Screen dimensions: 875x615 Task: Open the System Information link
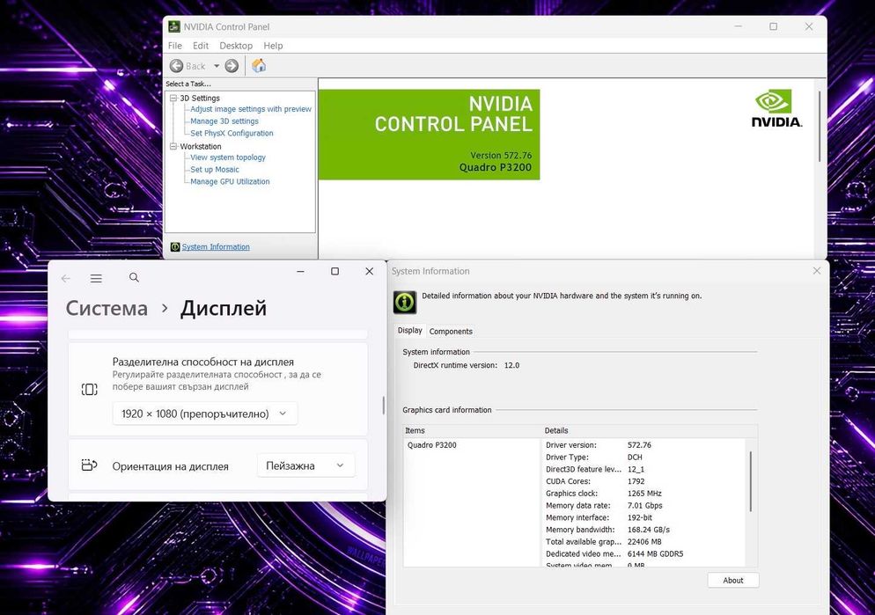[216, 247]
